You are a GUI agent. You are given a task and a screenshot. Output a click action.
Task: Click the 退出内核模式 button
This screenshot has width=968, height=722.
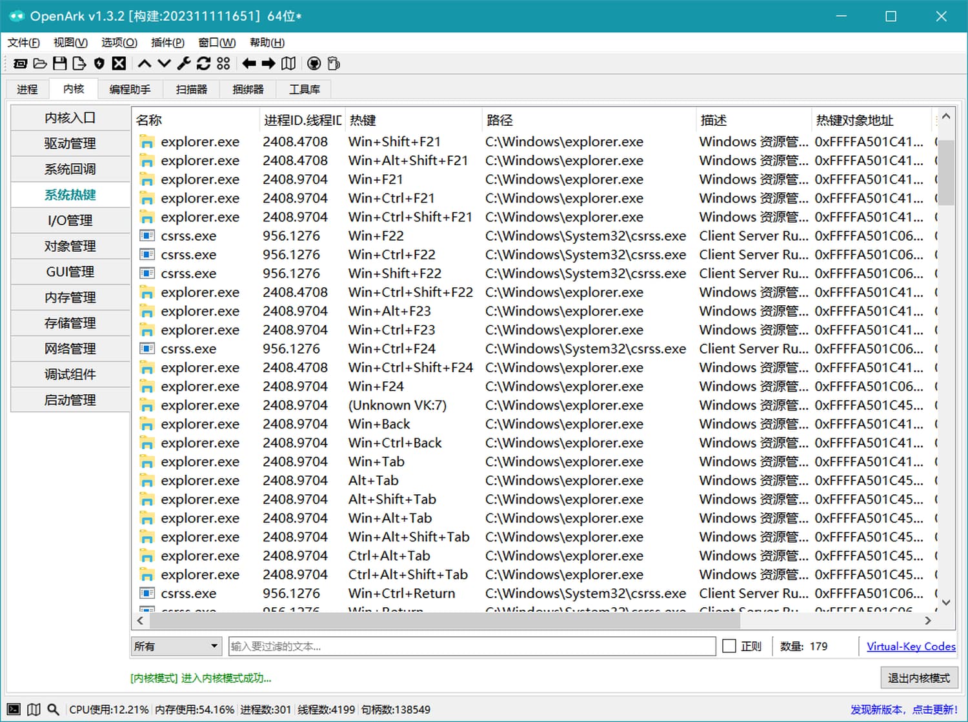(x=918, y=677)
